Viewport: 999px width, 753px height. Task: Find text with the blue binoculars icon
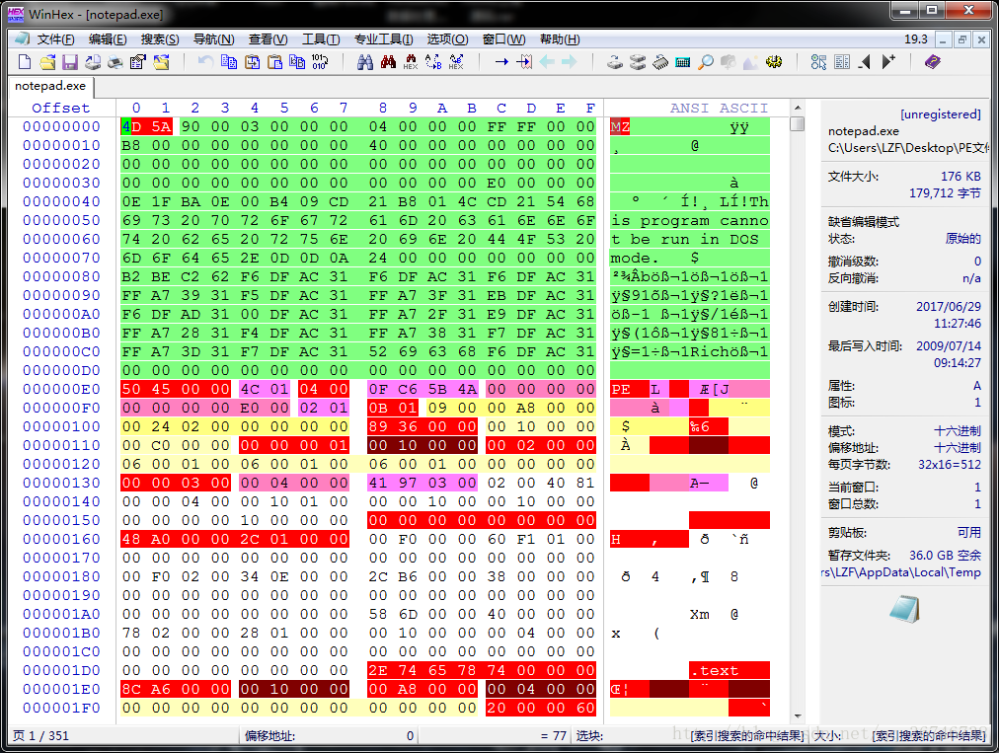(365, 62)
